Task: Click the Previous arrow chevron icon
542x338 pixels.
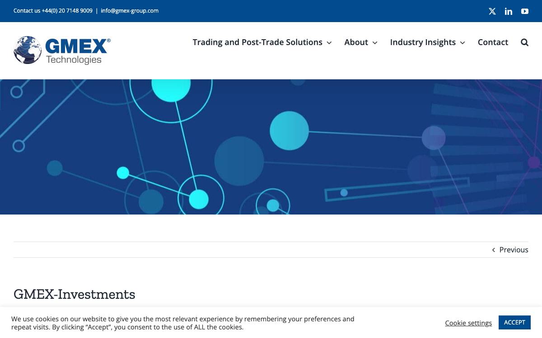Action: tap(494, 250)
